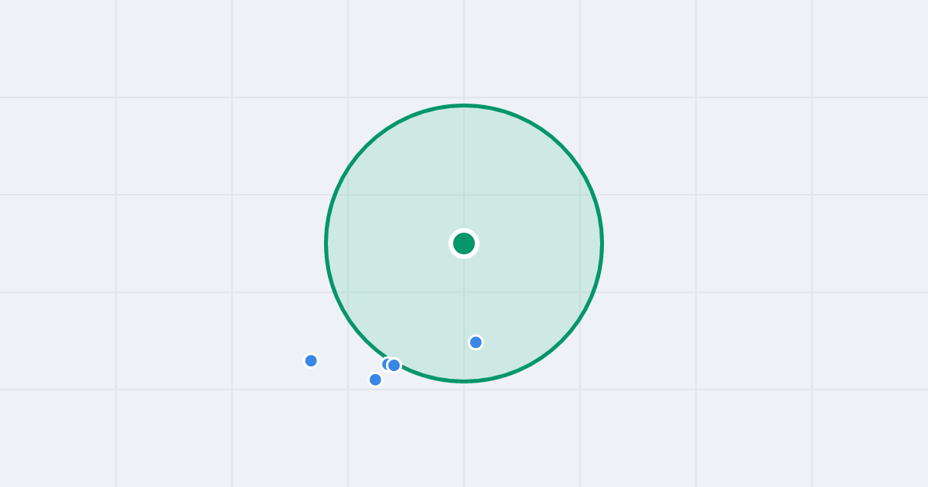Click the rightmost point of the green circle outline
This screenshot has width=928, height=487.
point(602,243)
